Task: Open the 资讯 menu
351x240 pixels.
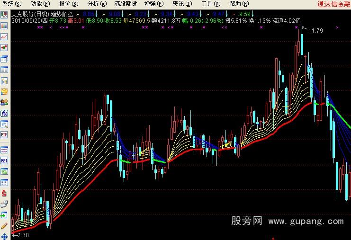Action: [x=182, y=4]
